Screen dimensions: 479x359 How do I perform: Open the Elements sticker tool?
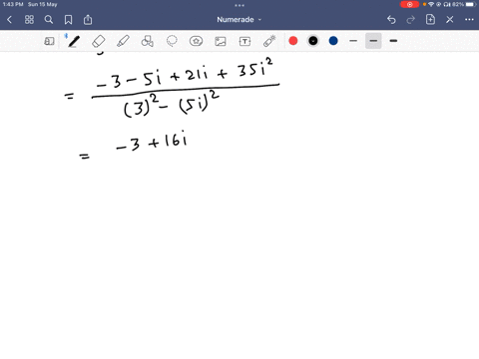tap(196, 41)
